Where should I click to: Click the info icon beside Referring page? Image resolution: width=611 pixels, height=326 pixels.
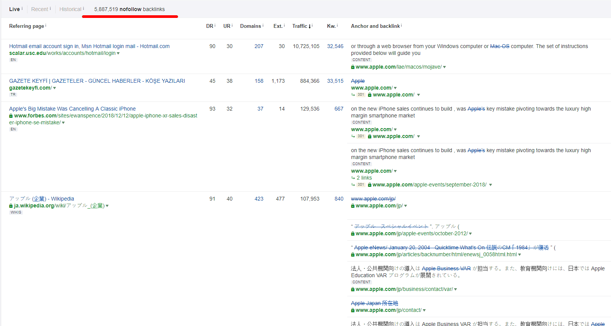46,25
